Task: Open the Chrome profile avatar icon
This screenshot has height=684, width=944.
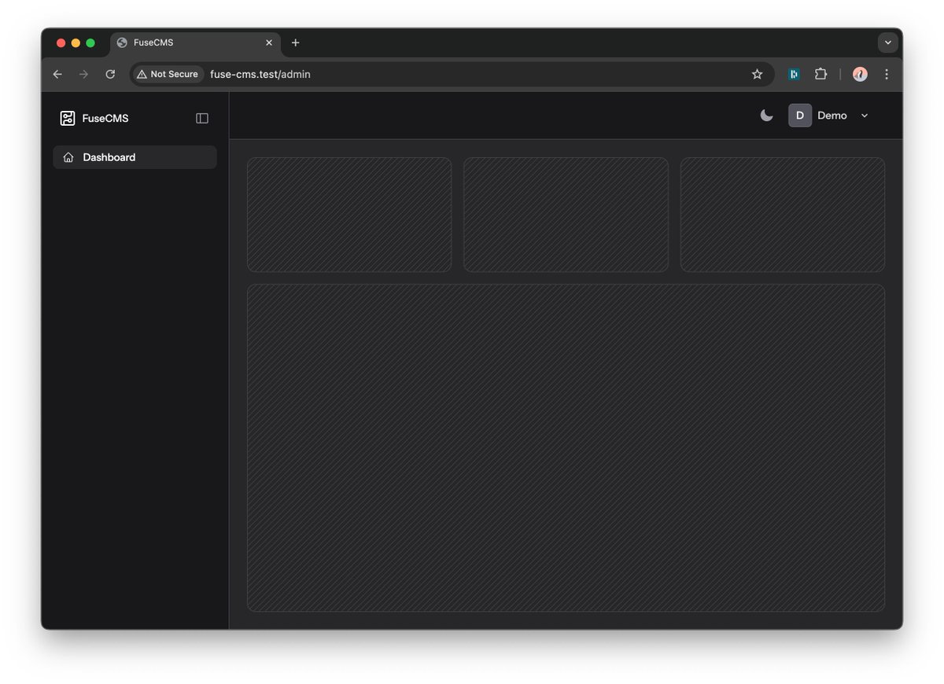Action: 859,74
